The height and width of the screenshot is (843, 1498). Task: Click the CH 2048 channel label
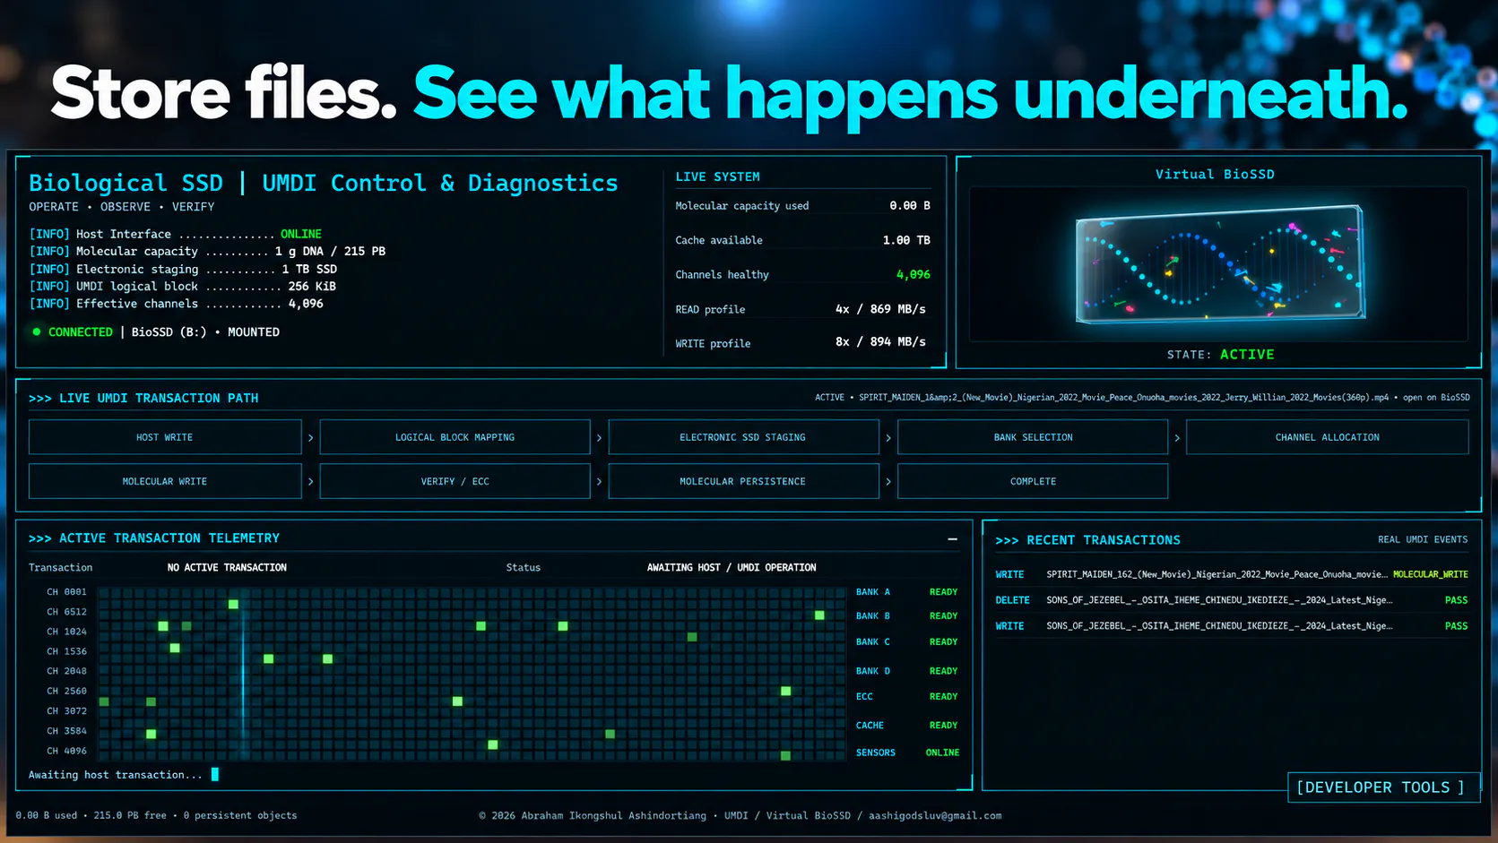pos(67,671)
